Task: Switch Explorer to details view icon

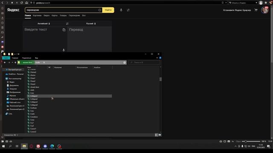Action: tap(156, 135)
